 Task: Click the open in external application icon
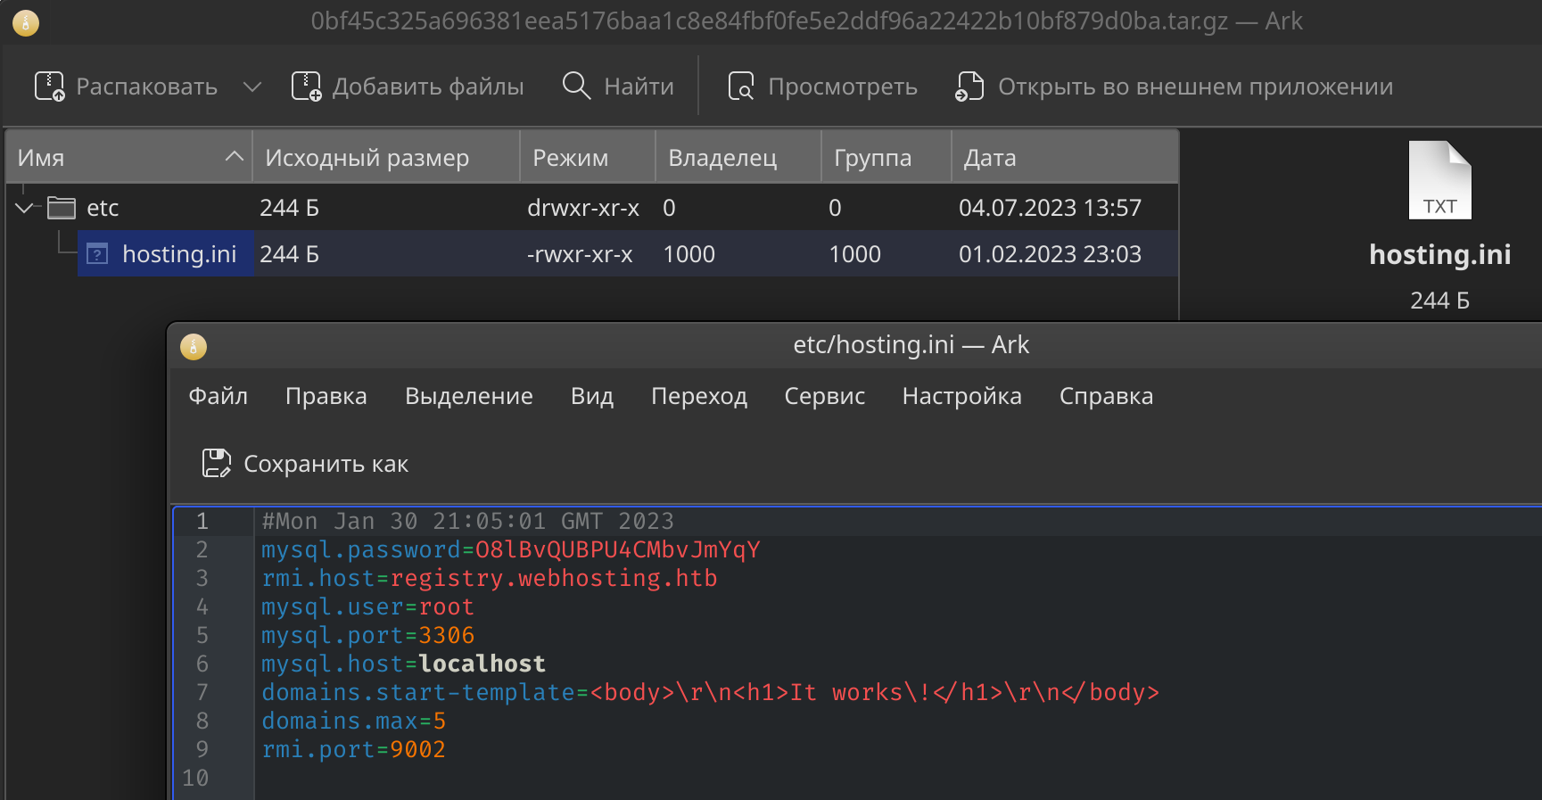pos(969,87)
